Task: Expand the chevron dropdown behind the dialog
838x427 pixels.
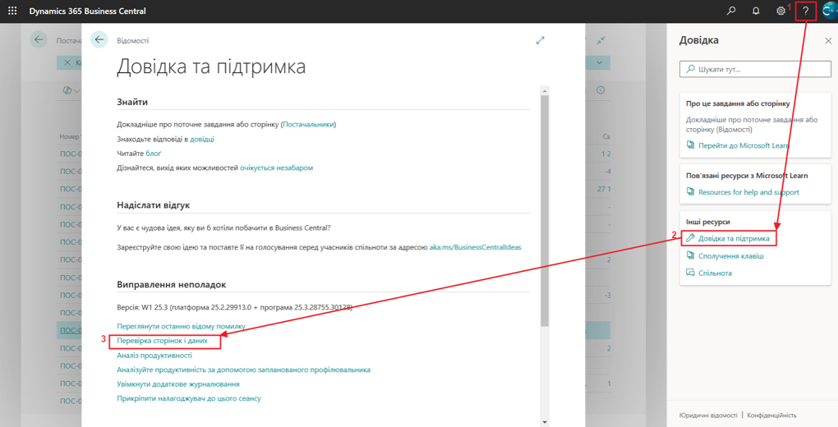Action: point(600,62)
